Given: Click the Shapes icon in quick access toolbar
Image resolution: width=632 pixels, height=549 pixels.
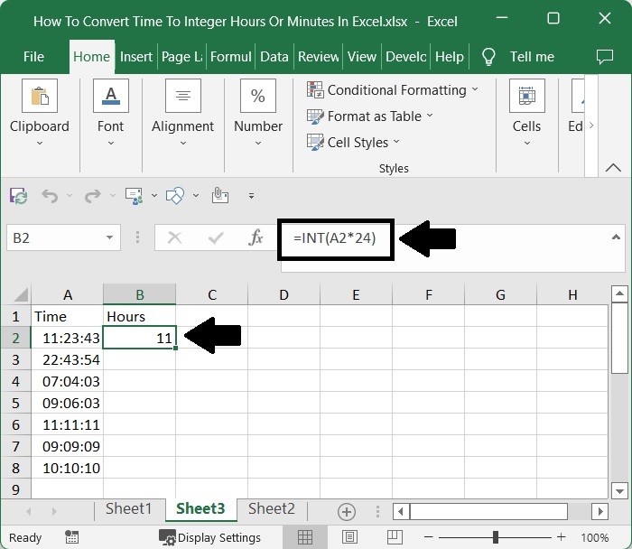Looking at the screenshot, I should coord(175,195).
